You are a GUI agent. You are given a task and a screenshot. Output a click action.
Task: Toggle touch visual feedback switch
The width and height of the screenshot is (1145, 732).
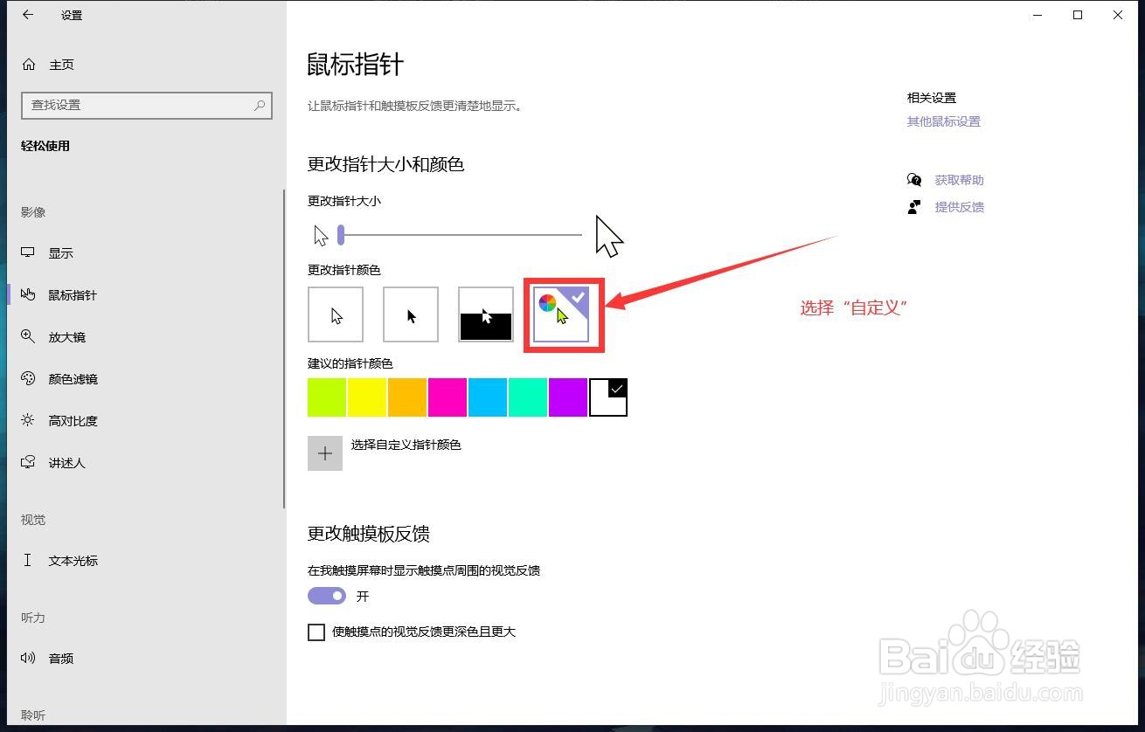coord(327,596)
